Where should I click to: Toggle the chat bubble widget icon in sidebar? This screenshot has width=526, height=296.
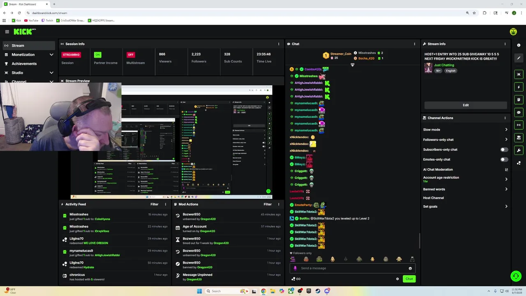pyautogui.click(x=519, y=112)
